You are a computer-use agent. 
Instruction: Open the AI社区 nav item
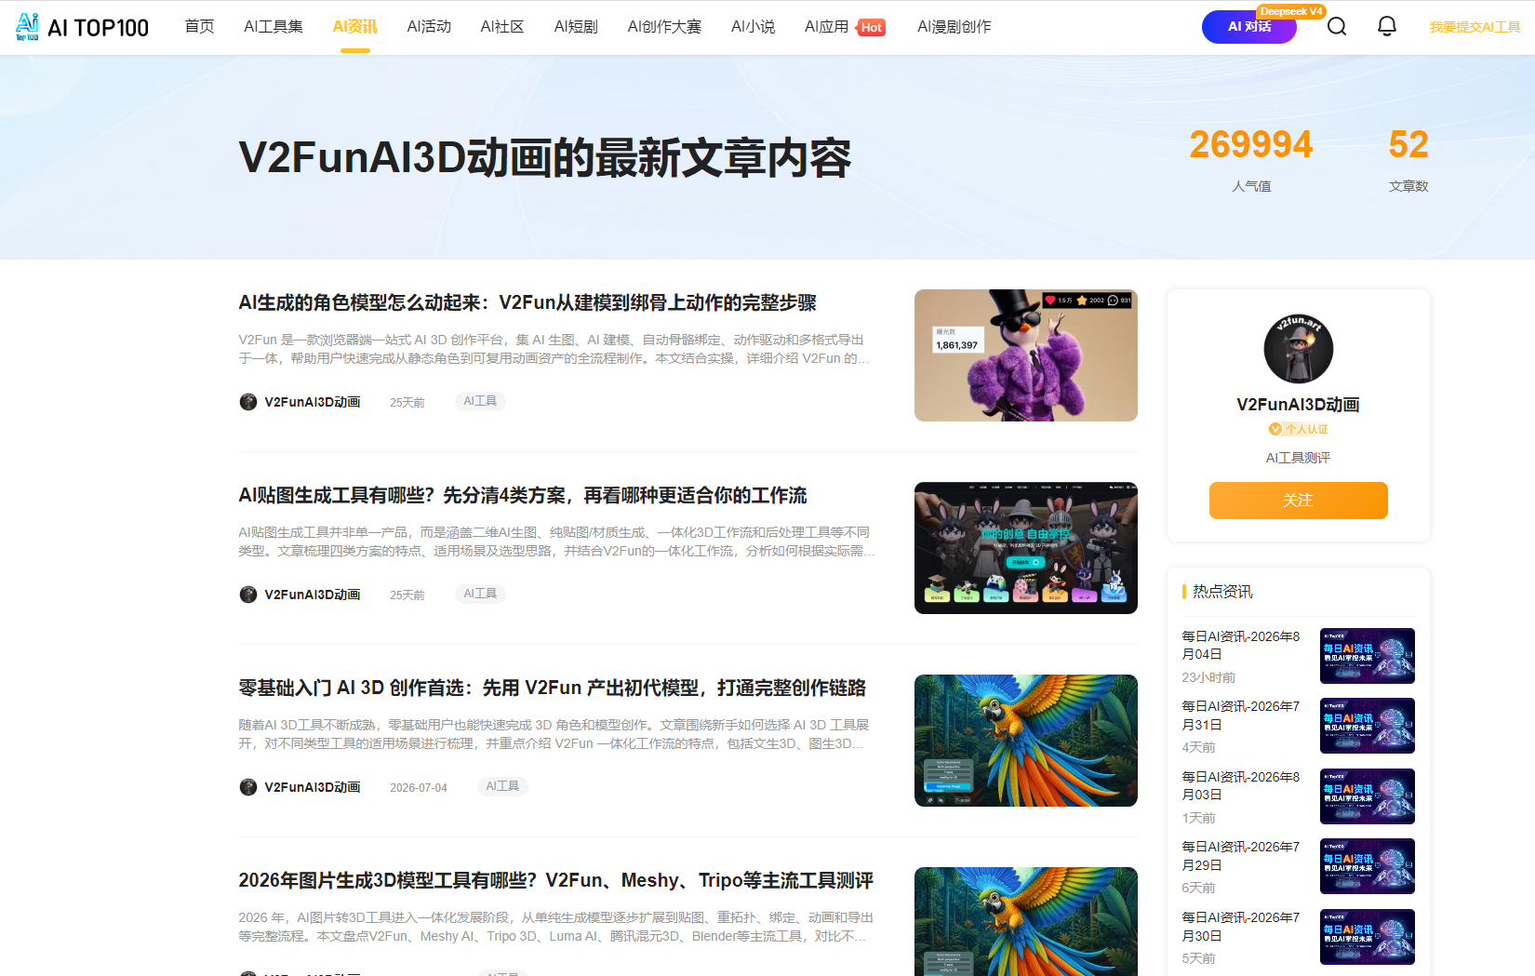pos(502,27)
